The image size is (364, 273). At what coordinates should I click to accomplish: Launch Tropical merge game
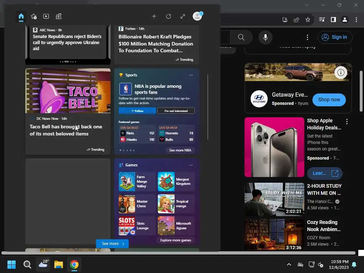click(x=176, y=204)
